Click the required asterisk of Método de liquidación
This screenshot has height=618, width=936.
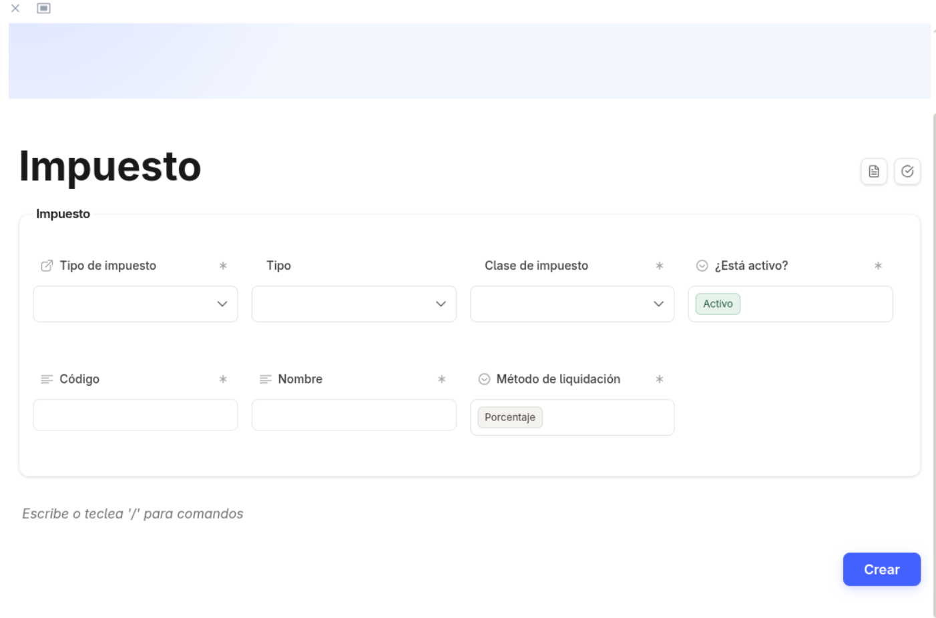[x=660, y=379]
